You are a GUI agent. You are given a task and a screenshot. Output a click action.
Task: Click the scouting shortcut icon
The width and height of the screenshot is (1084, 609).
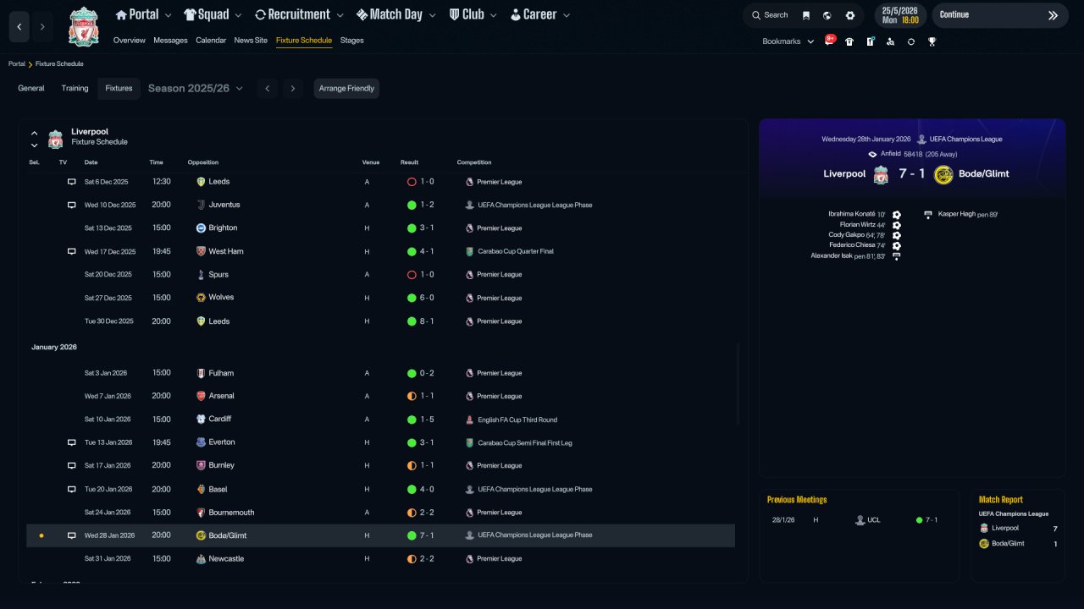pos(890,41)
